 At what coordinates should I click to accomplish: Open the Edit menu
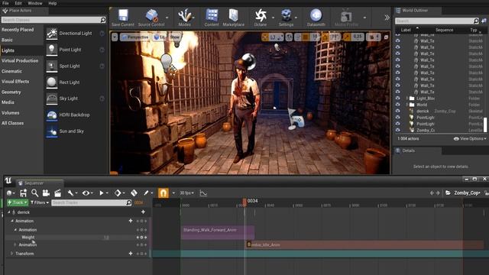tap(18, 3)
